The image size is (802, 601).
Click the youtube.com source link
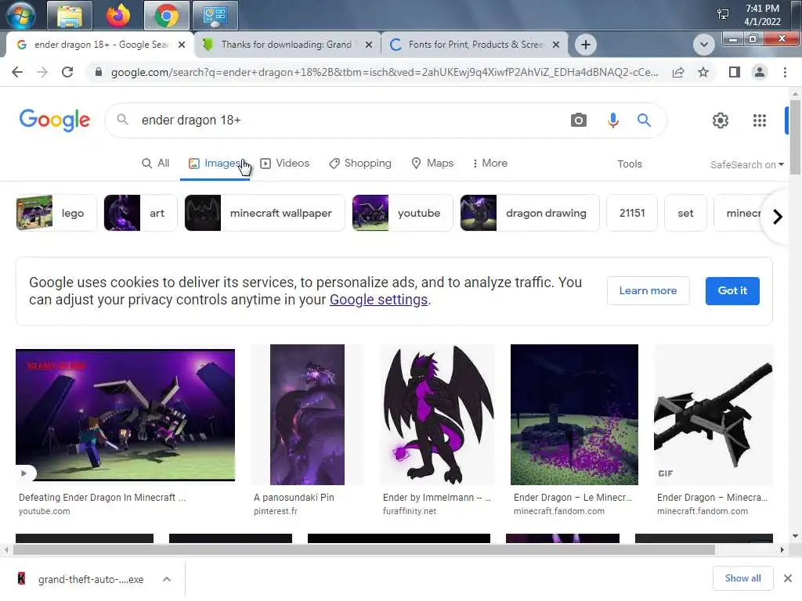(45, 511)
